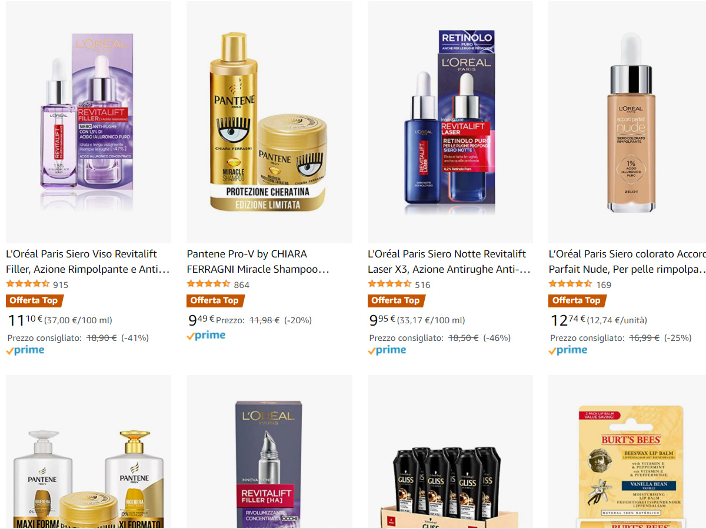Open the Revitalift Laser Retinolo serum image
706x529 pixels.
[450, 122]
